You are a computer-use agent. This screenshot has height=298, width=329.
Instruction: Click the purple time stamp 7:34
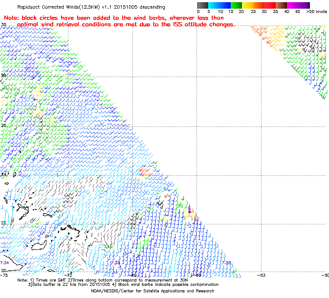pos(5,263)
